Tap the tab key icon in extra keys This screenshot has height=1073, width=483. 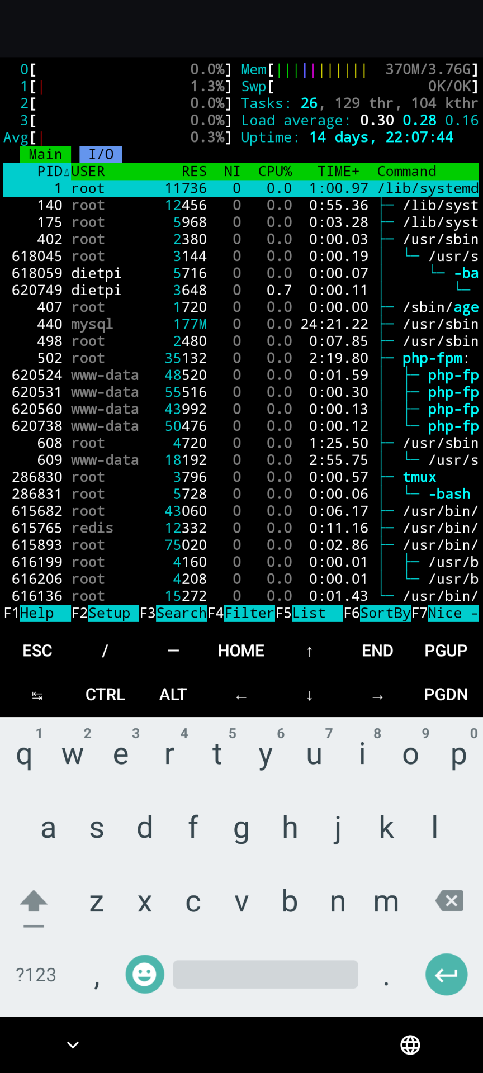[x=37, y=695]
